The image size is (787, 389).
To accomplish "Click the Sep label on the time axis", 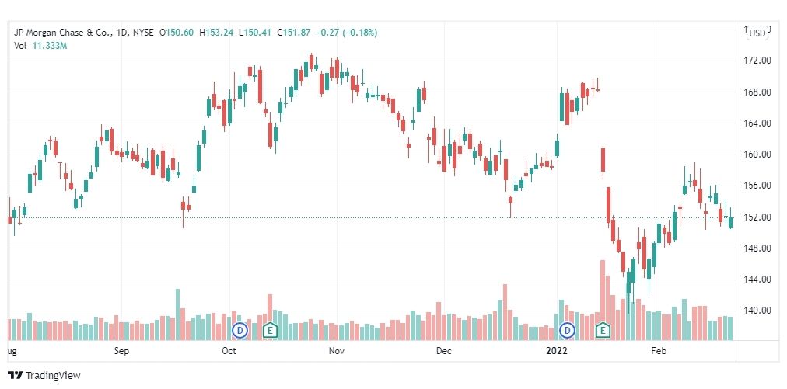I will coord(121,351).
